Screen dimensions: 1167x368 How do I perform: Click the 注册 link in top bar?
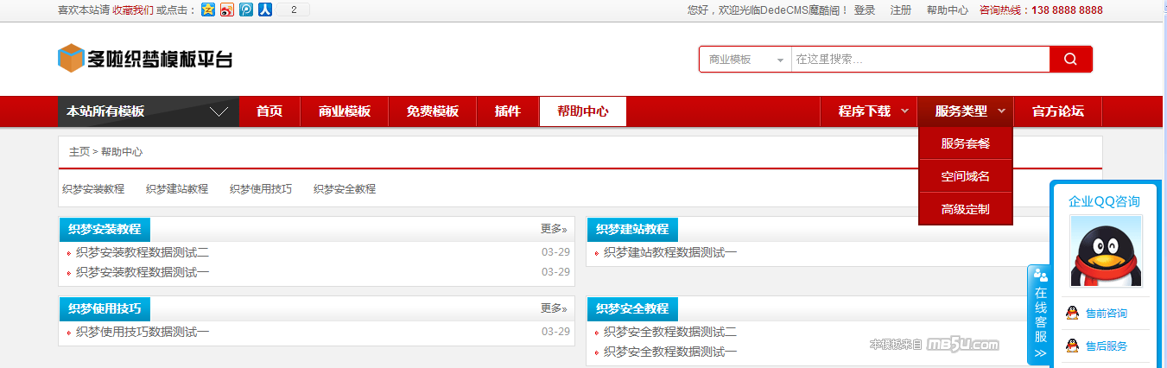(x=900, y=10)
